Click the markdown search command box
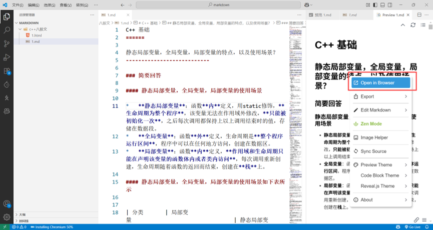Screen dimensions: 433x230 [218, 5]
